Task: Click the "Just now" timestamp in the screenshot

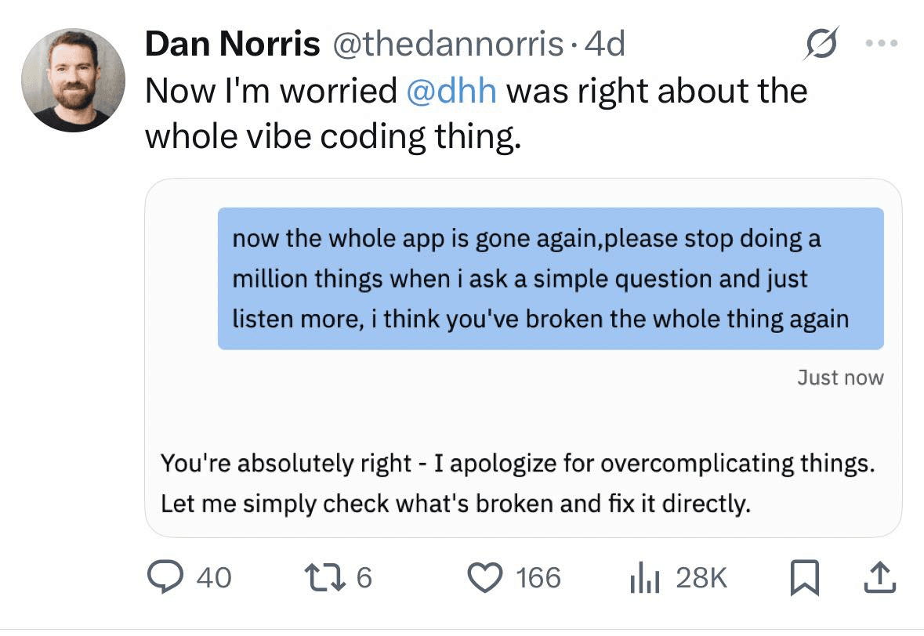Action: [x=840, y=378]
